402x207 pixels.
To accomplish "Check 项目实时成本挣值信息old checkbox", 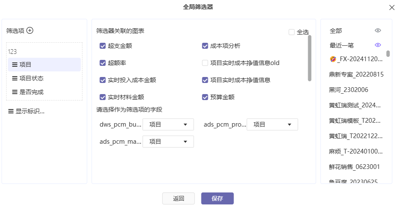I will tap(205, 63).
